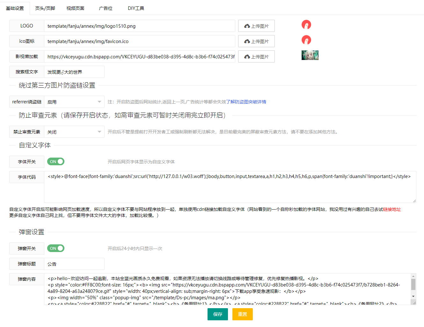
Task: Click the 弹窗内容 textarea scrollbar down arrow
Action: click(x=413, y=296)
